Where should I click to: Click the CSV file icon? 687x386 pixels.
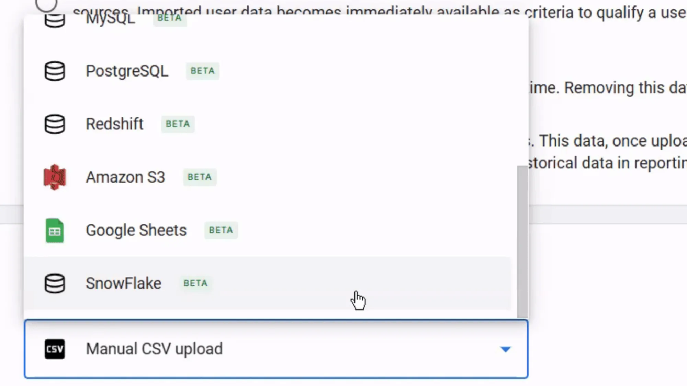click(54, 349)
